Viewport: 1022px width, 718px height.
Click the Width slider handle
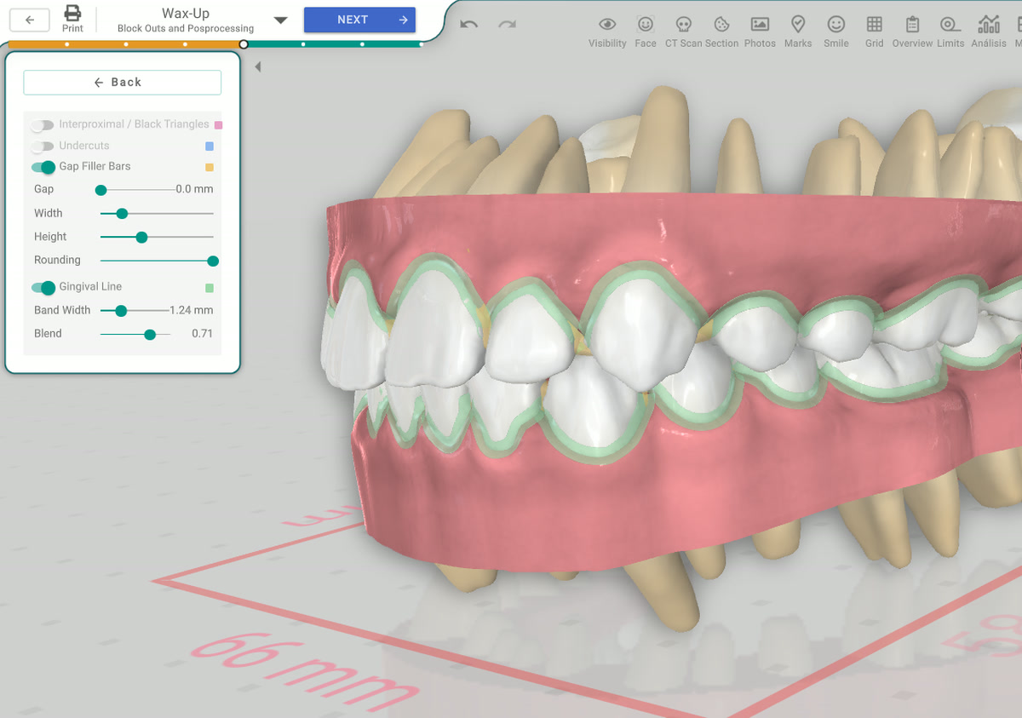122,214
